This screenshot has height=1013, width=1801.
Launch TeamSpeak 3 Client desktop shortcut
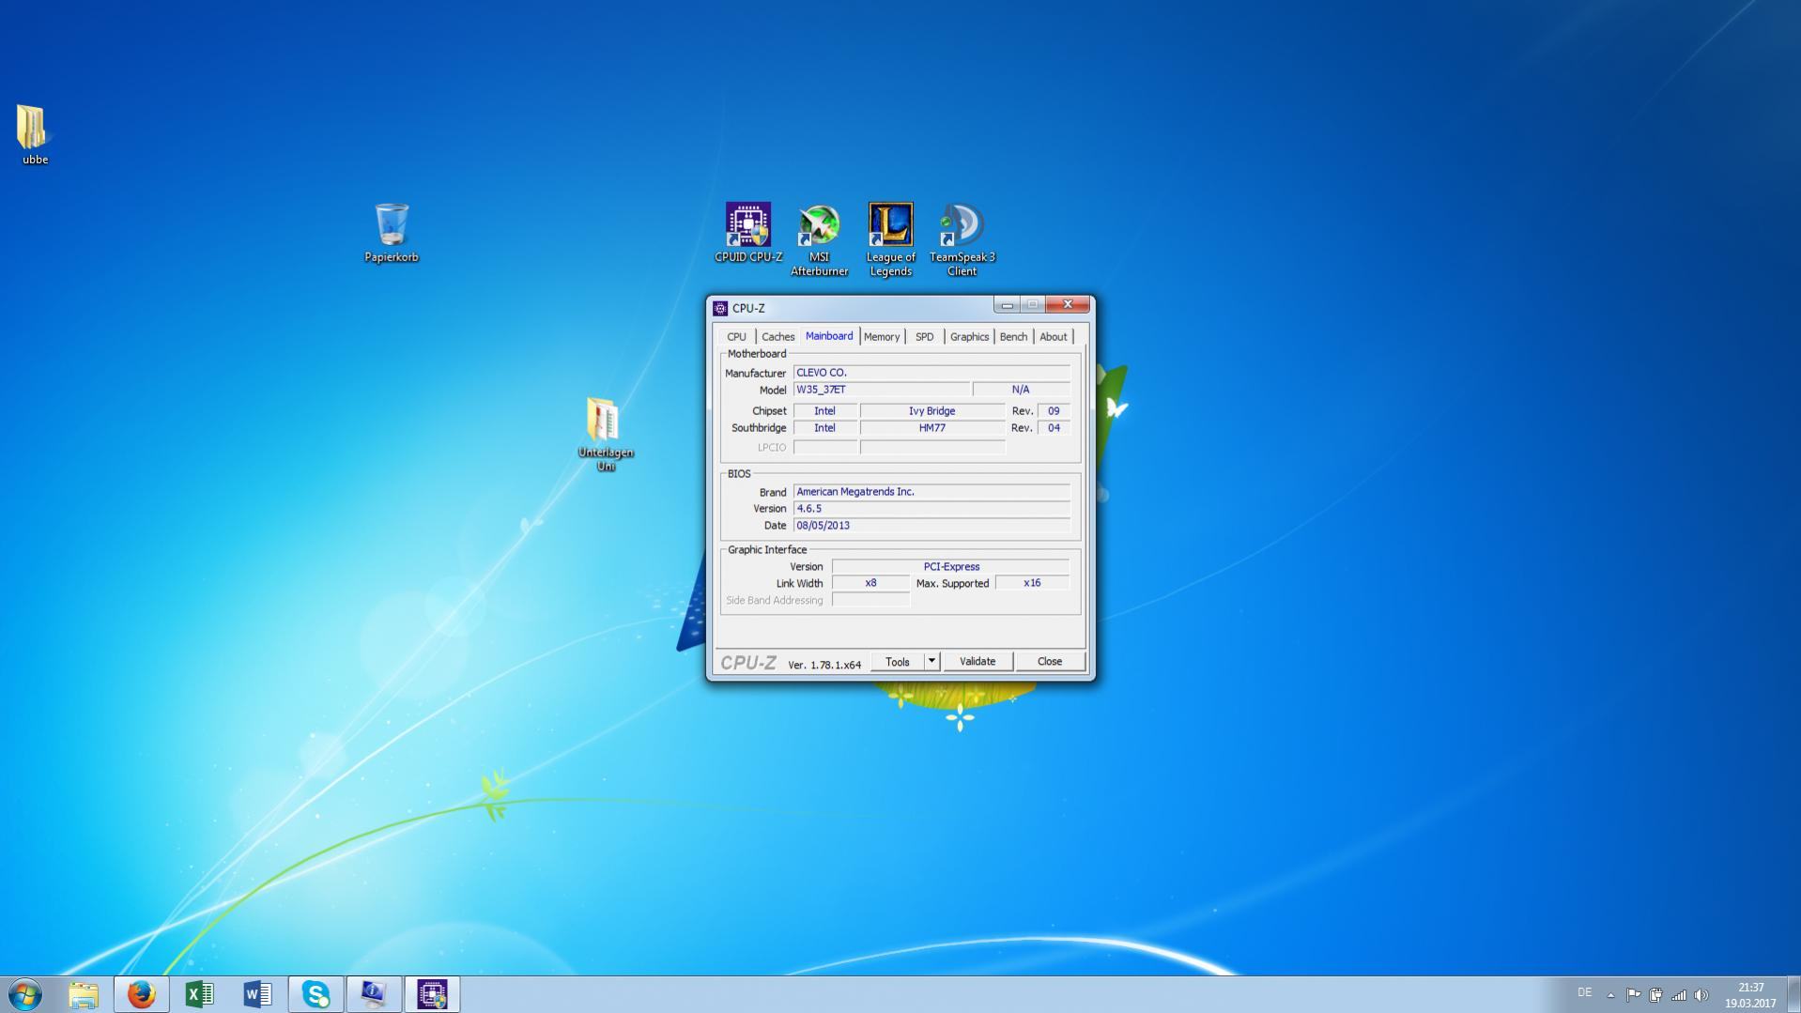[x=962, y=239]
